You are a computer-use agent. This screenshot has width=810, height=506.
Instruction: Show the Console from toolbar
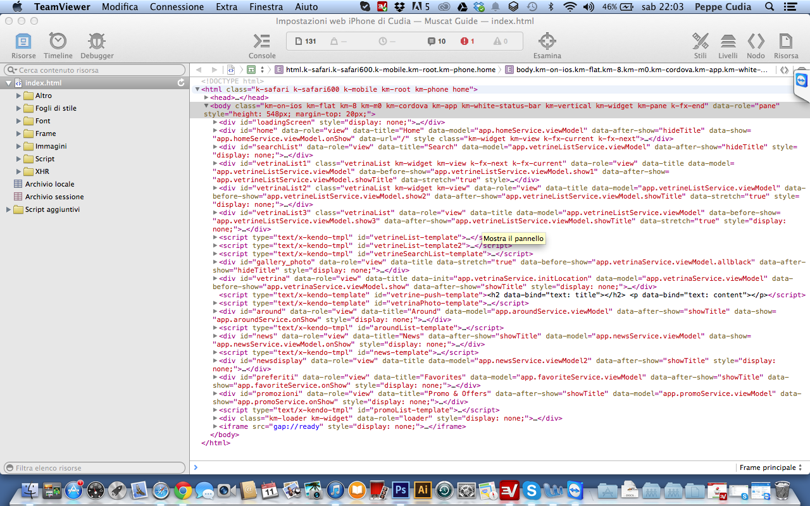[262, 46]
